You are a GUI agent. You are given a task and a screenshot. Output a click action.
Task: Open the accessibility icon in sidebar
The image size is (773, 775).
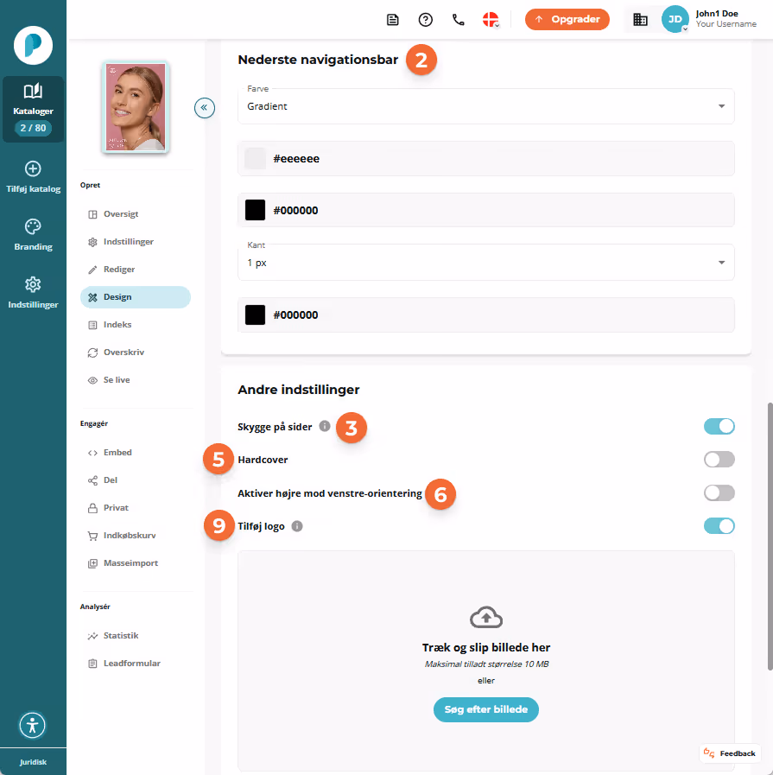point(33,725)
